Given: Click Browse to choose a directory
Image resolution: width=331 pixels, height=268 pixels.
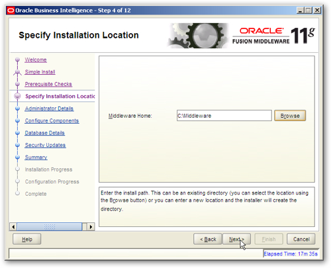Looking at the screenshot, I should pyautogui.click(x=290, y=116).
